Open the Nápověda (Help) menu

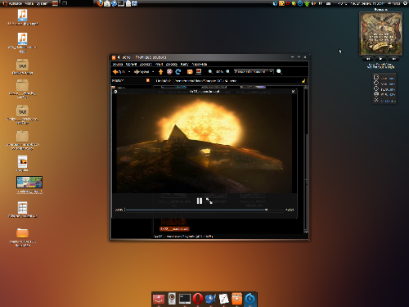click(x=200, y=64)
